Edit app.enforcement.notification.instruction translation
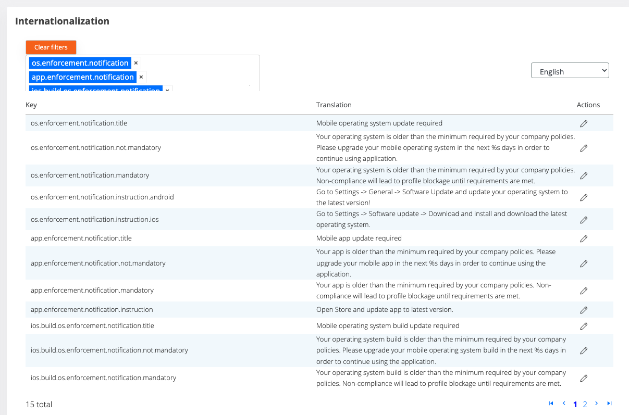The height and width of the screenshot is (415, 629). [x=584, y=310]
